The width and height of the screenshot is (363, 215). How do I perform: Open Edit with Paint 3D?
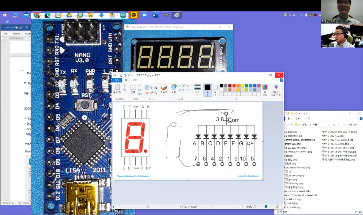[x=276, y=89]
